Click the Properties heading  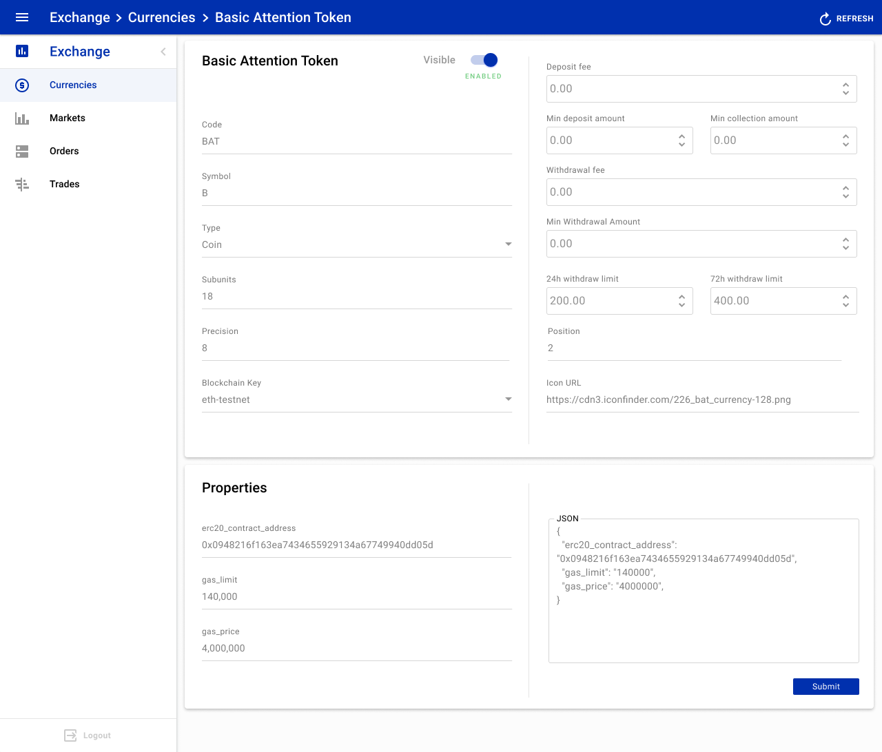click(234, 488)
